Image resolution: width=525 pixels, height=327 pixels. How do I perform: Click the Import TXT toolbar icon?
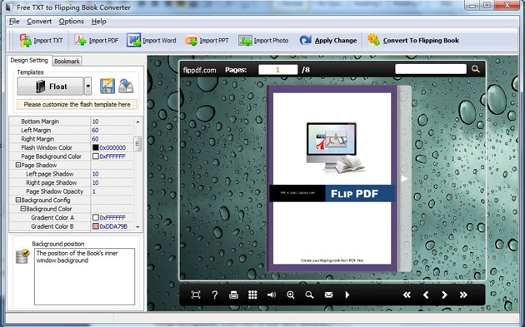click(26, 41)
